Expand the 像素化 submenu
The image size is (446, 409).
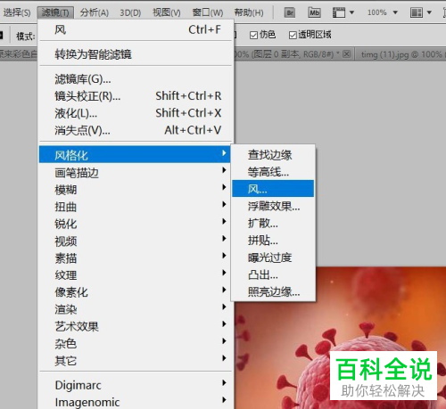tap(136, 292)
